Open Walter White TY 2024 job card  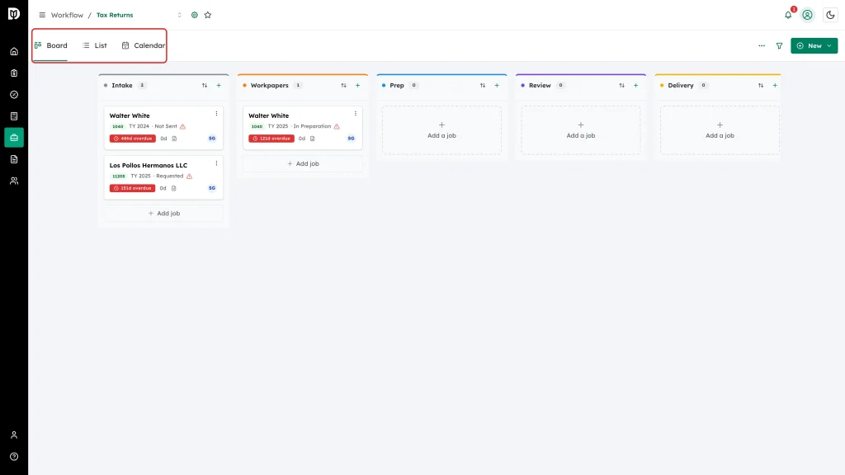click(x=163, y=128)
